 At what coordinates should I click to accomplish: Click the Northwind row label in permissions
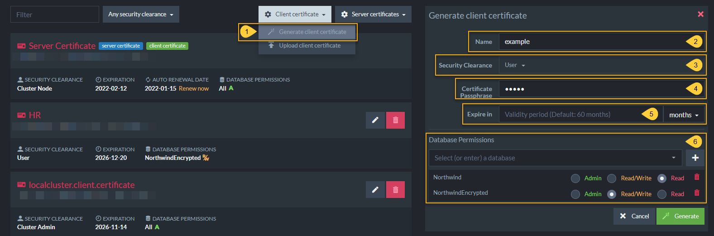447,177
